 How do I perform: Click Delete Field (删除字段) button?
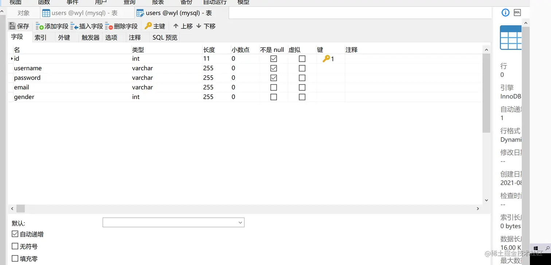pos(121,26)
